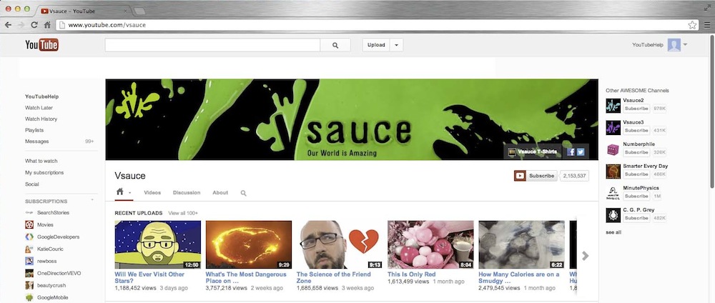Click the Vsauce T-Shirts banner link

(533, 152)
